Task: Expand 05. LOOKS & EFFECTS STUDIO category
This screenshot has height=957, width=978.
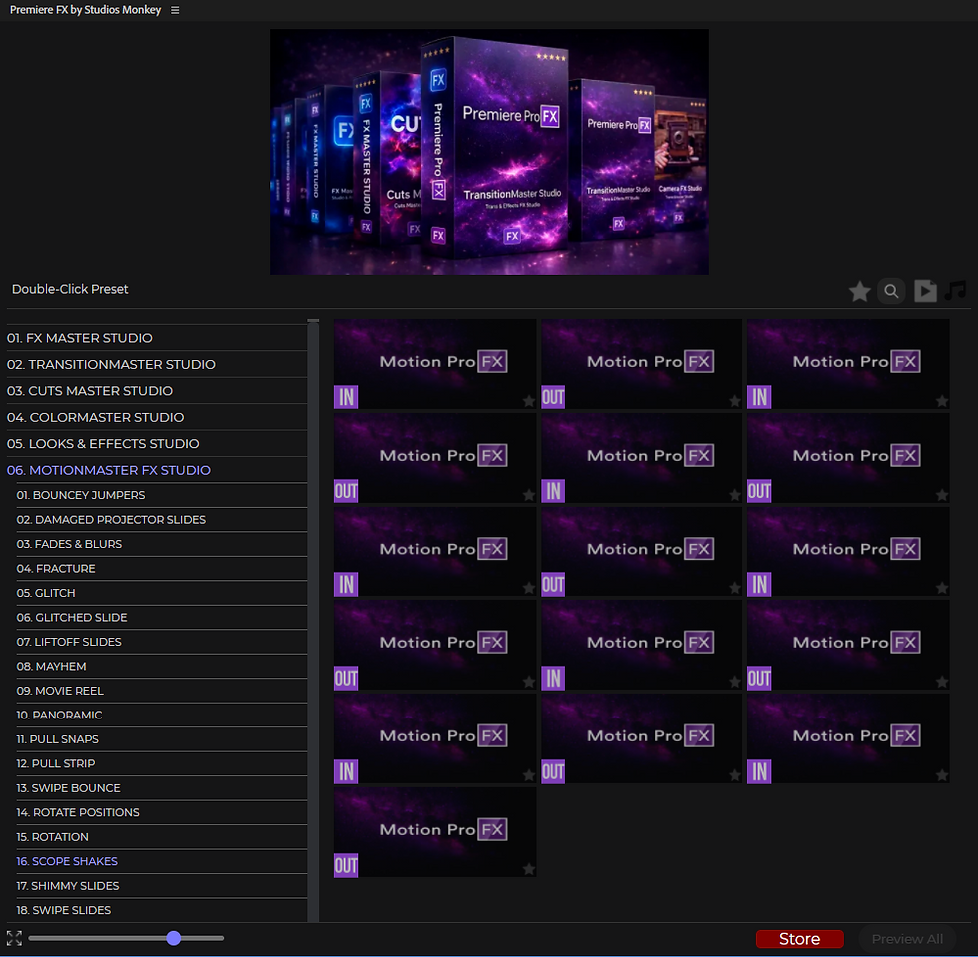Action: 157,443
